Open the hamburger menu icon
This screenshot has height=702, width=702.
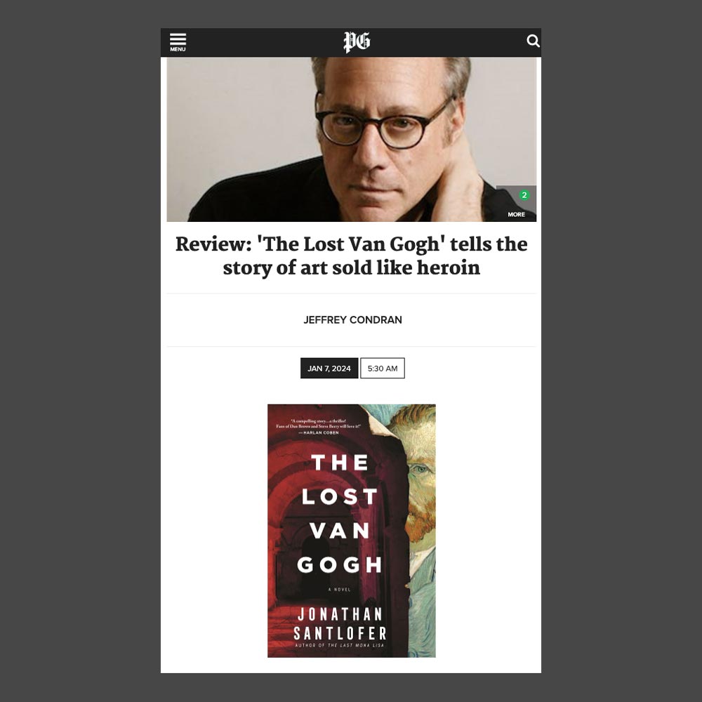178,39
